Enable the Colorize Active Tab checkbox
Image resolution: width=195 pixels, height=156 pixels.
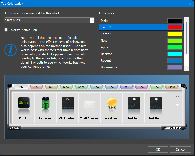pyautogui.click(x=6, y=30)
